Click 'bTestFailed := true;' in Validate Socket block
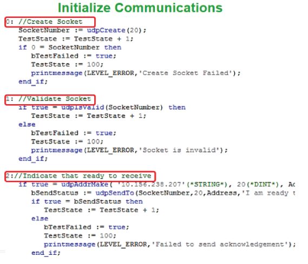The height and width of the screenshot is (264, 308). click(74, 133)
